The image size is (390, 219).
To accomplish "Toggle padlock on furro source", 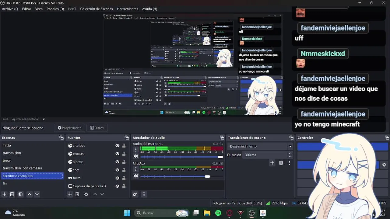I will click(x=124, y=178).
